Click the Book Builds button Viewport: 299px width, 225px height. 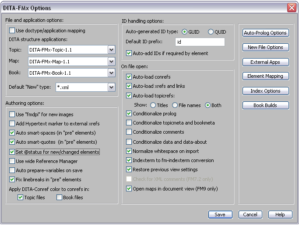coord(265,105)
